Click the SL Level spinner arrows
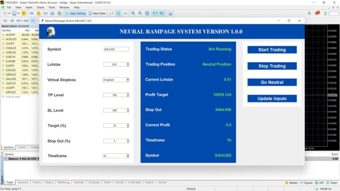 128,110
